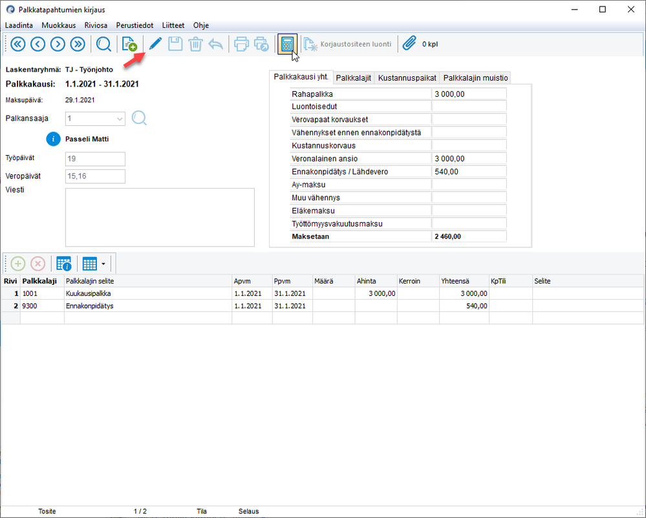Screen dimensions: 646x518
Task: Expand the Palkansaaja dropdown
Action: click(x=120, y=119)
